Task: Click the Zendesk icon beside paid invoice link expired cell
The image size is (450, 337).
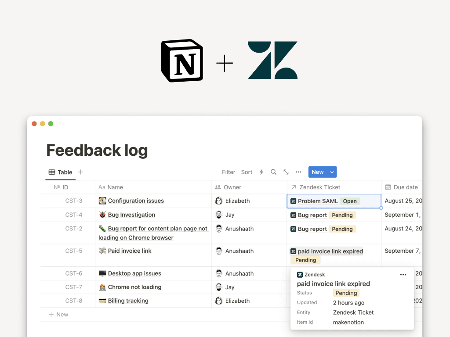Action: (x=293, y=251)
